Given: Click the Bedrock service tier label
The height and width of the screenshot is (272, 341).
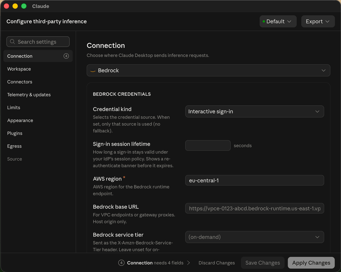Looking at the screenshot, I should 118,235.
